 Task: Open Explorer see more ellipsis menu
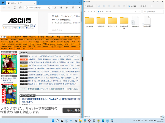(x=152, y=6)
